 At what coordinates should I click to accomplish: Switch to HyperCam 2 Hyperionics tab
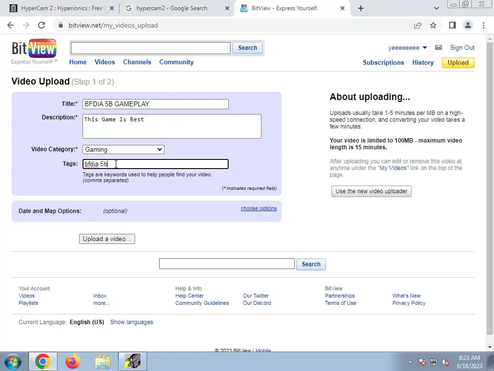pos(62,8)
